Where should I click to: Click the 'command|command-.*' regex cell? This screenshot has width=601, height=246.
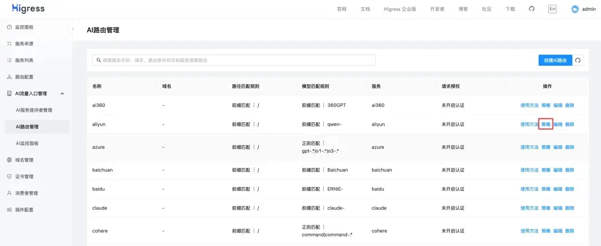tap(327, 231)
